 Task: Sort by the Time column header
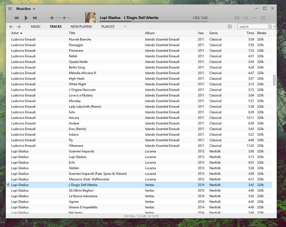[244, 33]
